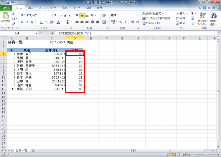Image resolution: width=221 pixels, height=157 pixels.
Task: Click the Borders icon
Action: 42,22
